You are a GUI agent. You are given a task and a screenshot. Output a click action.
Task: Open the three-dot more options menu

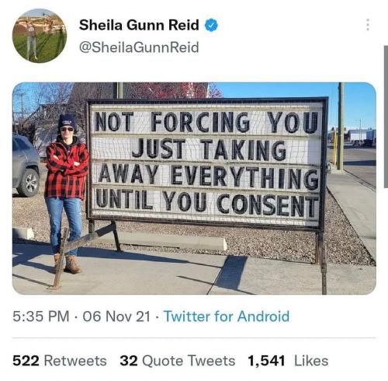(368, 25)
